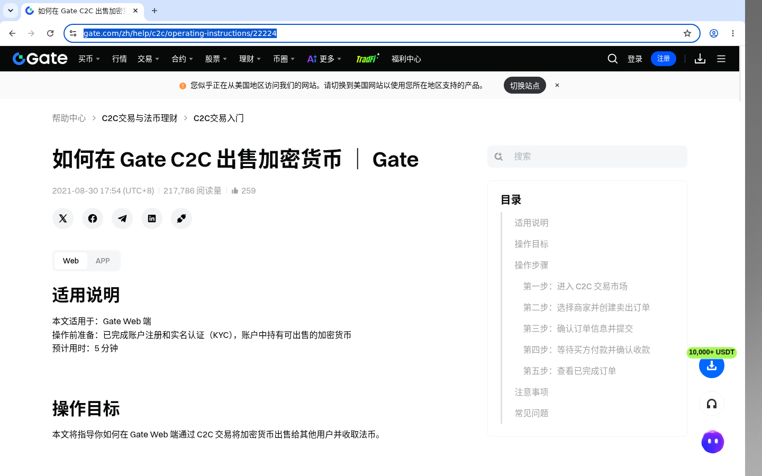Viewport: 762px width, 476px height.
Task: Dismiss the region notice with X
Action: click(557, 85)
